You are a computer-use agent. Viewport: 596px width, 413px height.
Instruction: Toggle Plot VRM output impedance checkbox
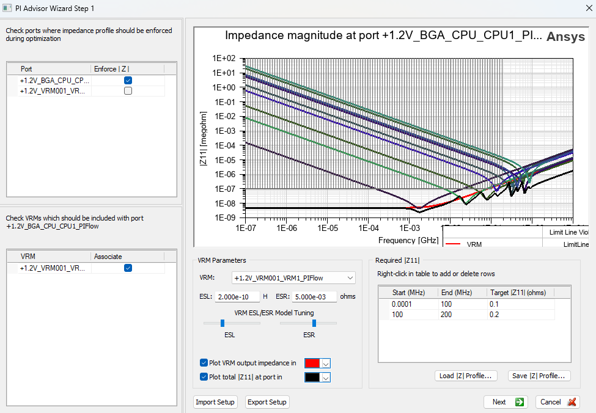click(204, 363)
